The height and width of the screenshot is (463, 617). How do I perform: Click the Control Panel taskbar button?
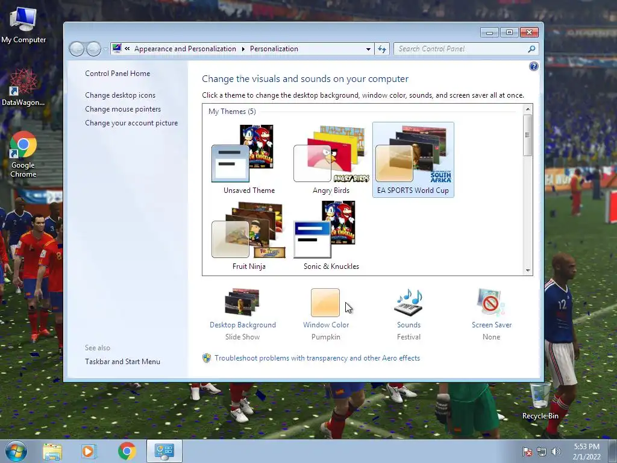click(164, 451)
